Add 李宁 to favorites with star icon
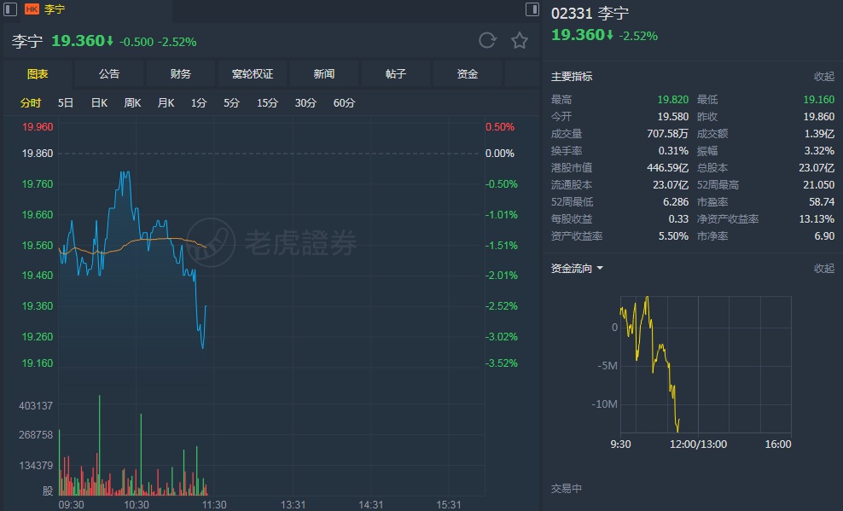 coord(519,40)
